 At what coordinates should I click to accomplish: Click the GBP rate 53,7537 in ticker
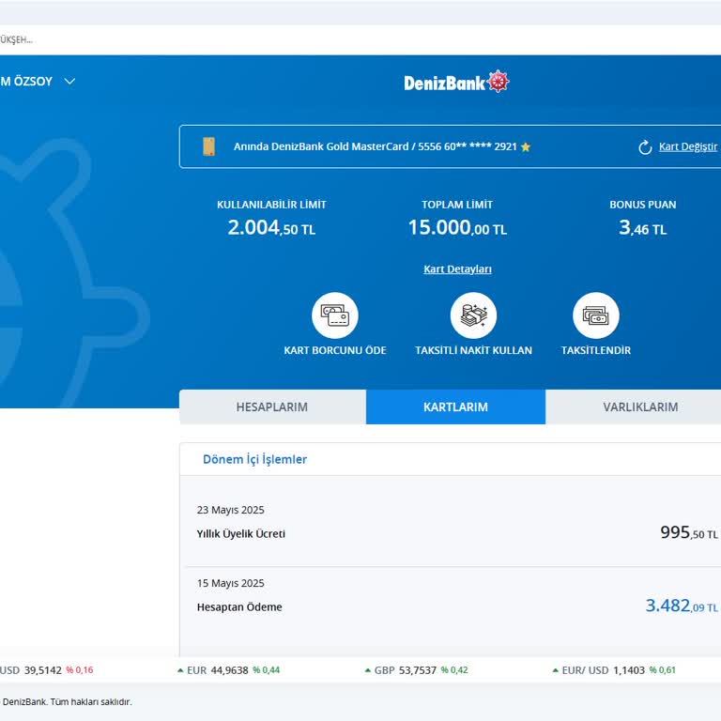[418, 670]
